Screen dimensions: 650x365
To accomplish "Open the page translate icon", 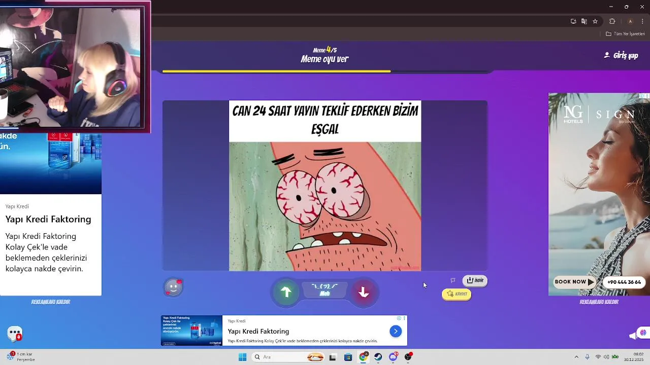I will [584, 21].
